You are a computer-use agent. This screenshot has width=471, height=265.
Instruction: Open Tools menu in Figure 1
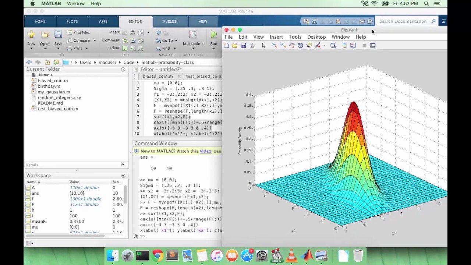tap(295, 37)
